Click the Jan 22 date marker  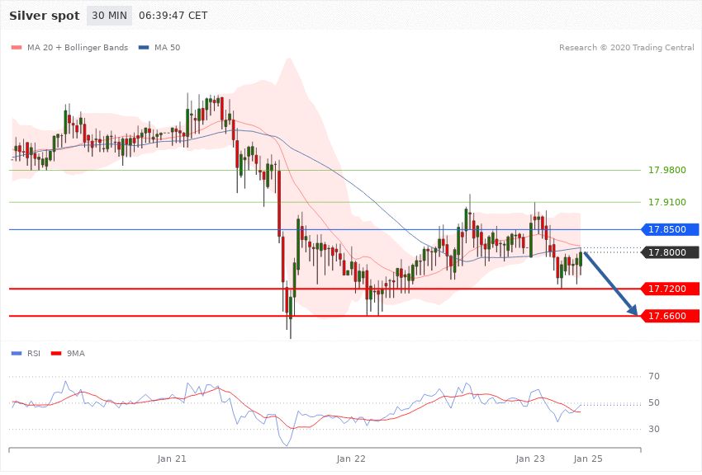point(351,458)
